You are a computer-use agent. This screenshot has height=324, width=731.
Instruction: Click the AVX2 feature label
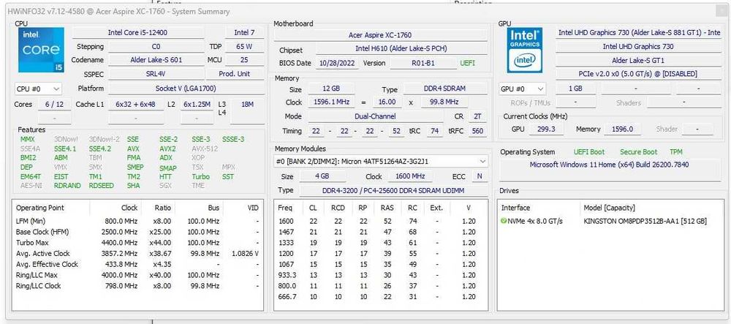(167, 148)
